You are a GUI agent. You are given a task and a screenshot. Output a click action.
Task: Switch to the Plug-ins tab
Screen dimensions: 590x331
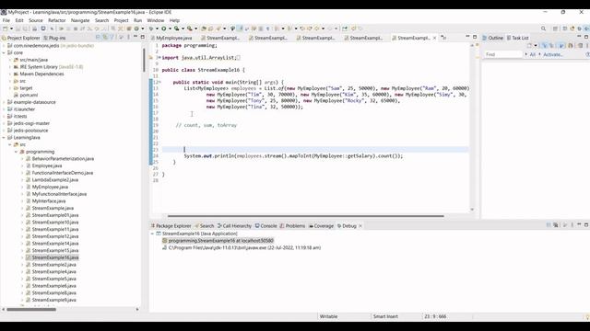[54, 38]
